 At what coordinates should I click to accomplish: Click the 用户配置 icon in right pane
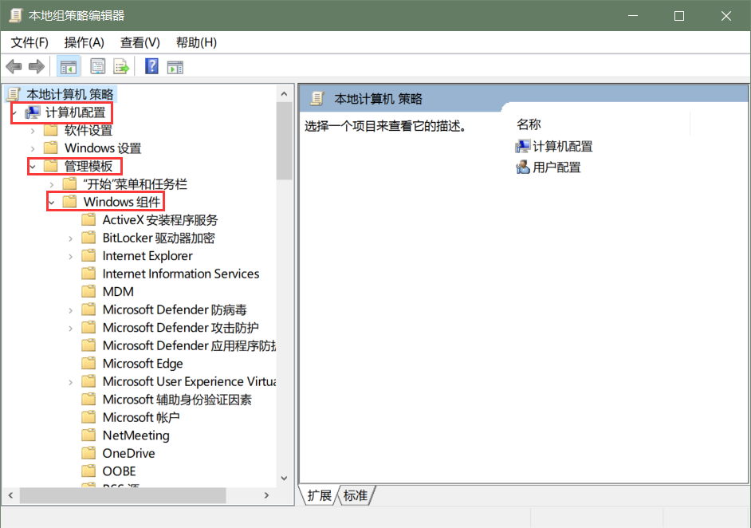(x=522, y=167)
